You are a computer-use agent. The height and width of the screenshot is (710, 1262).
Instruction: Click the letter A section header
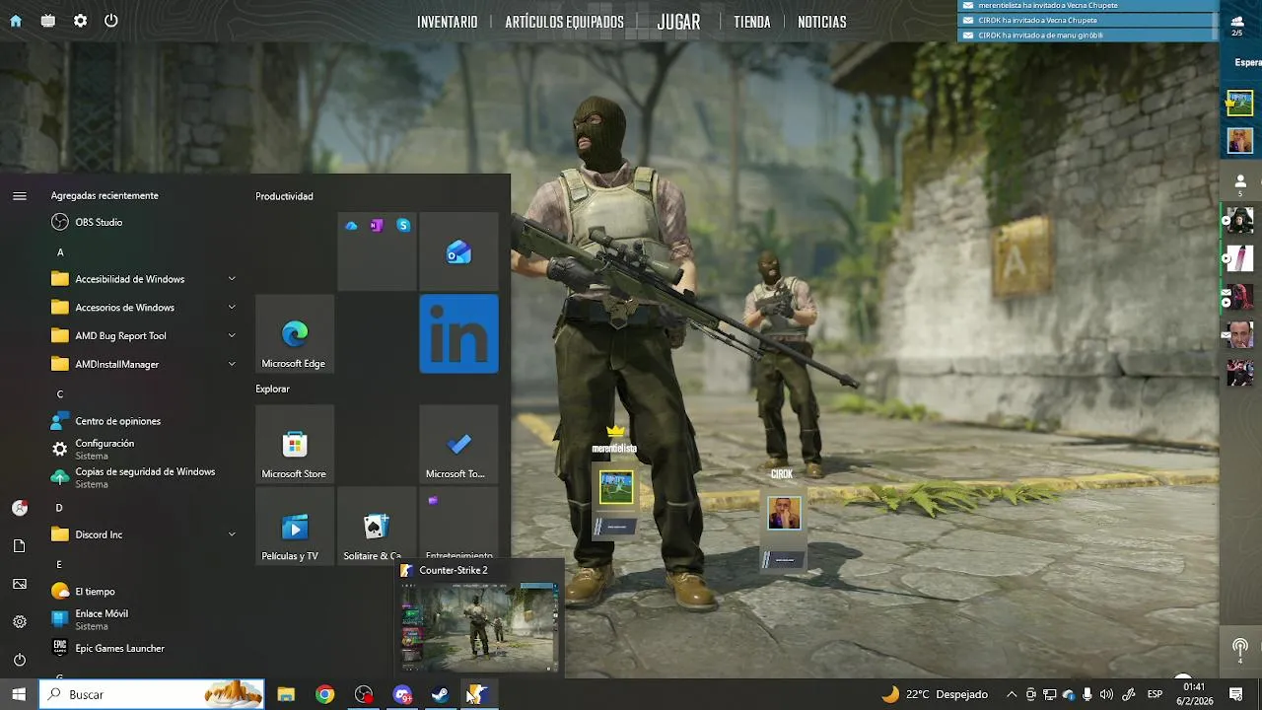(x=60, y=252)
